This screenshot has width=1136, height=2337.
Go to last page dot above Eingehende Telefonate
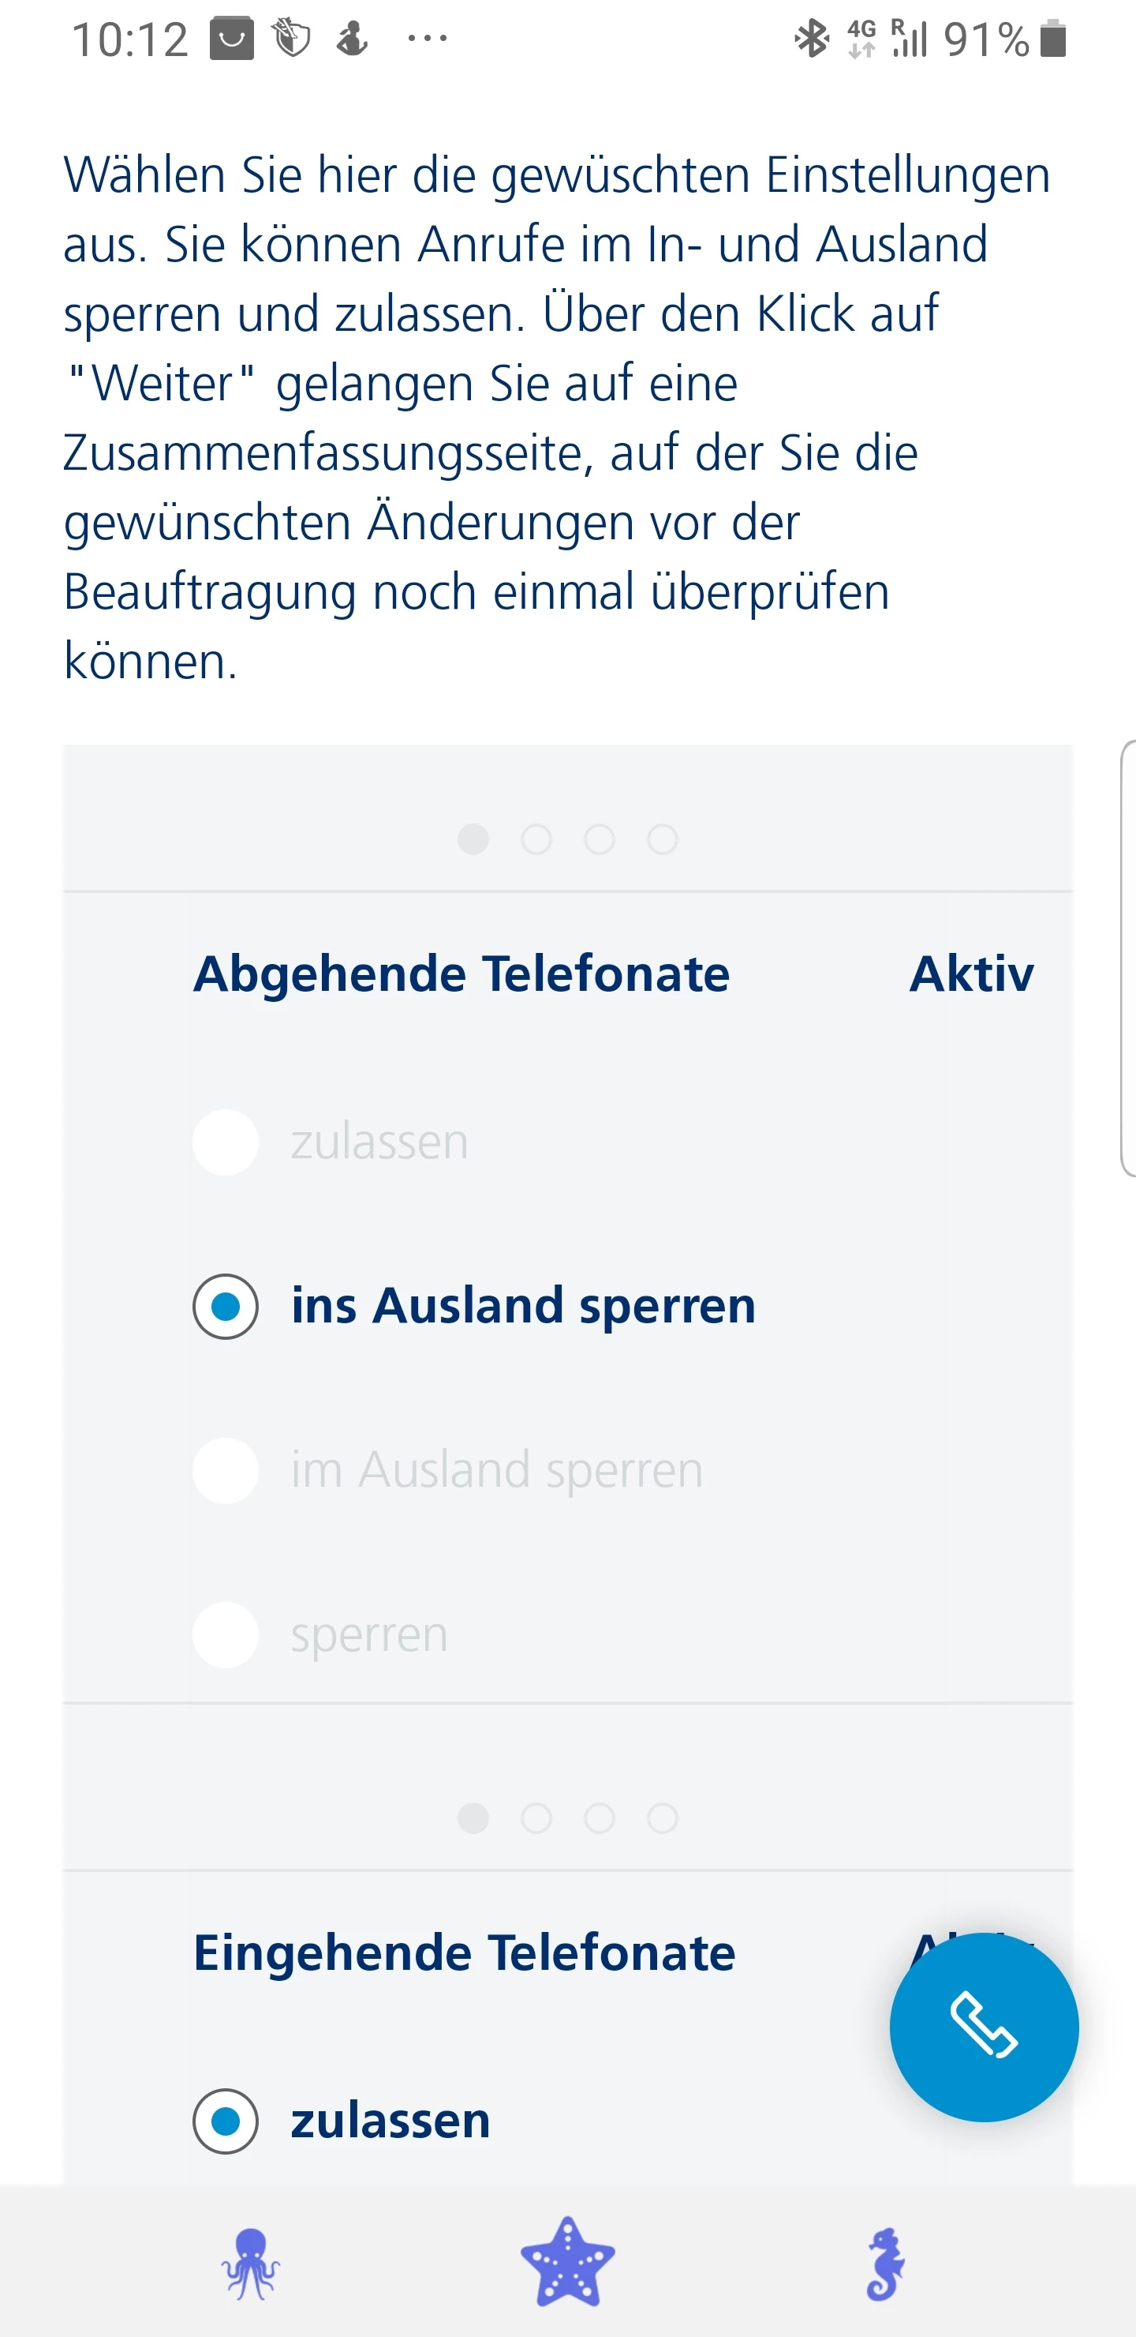(x=663, y=1818)
